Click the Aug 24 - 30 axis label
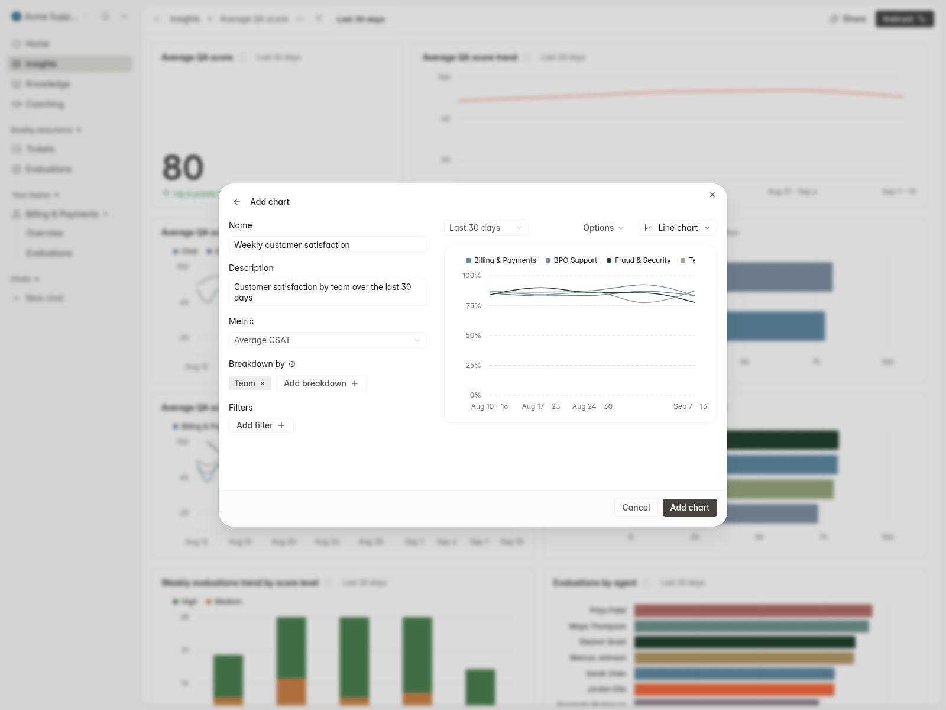The image size is (946, 710). click(592, 406)
